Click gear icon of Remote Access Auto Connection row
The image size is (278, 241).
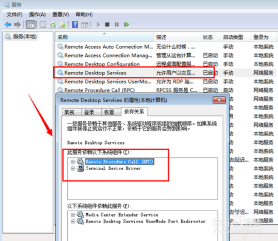[x=60, y=47]
